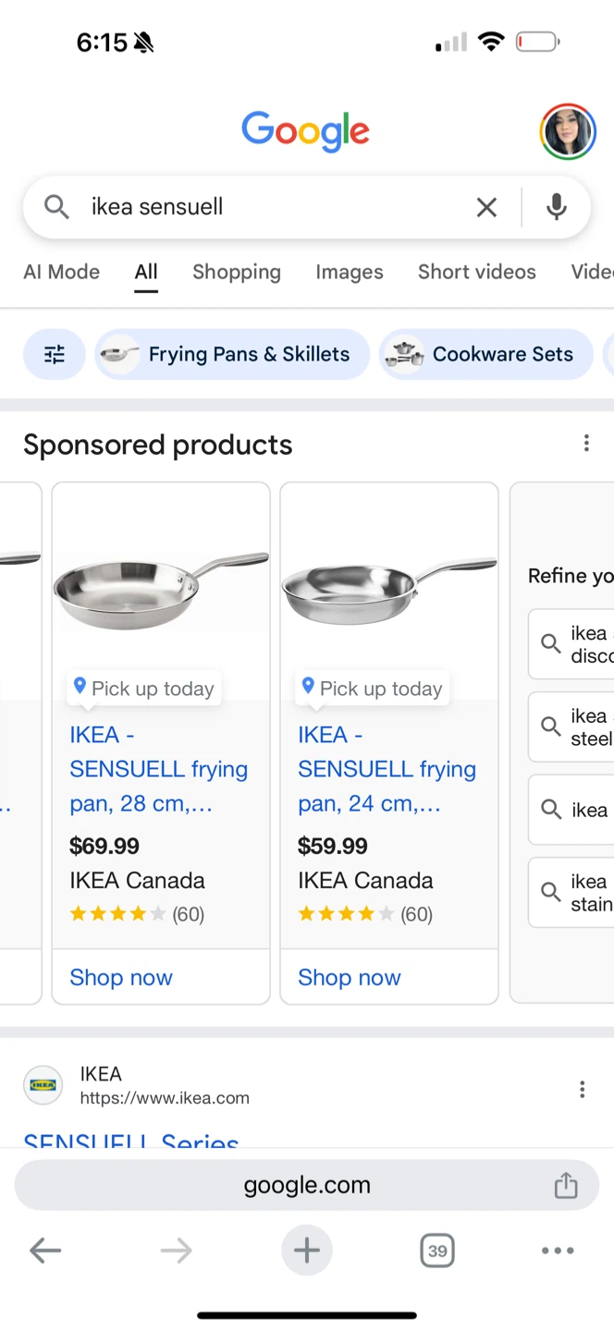Switch to Shopping tab
614x1331 pixels.
click(x=236, y=272)
